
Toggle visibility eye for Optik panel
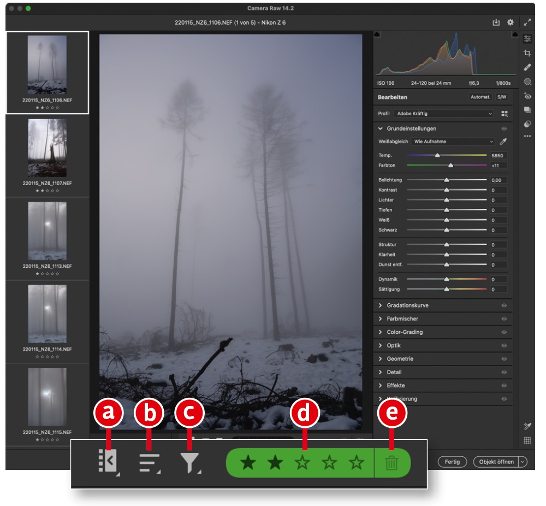tap(504, 346)
